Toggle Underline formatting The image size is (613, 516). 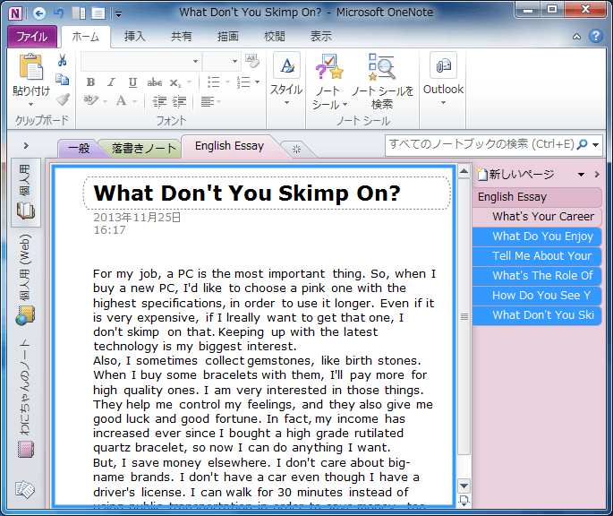132,82
